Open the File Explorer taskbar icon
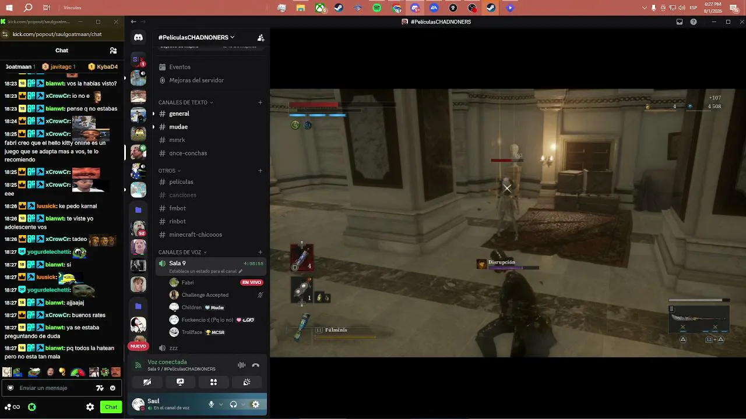 coord(301,8)
